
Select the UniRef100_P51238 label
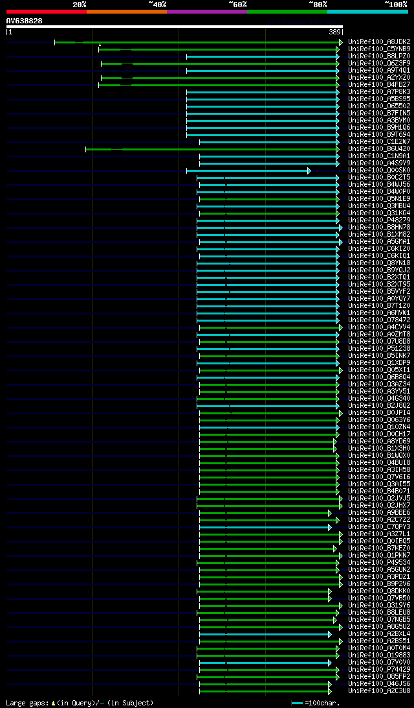[x=379, y=349]
